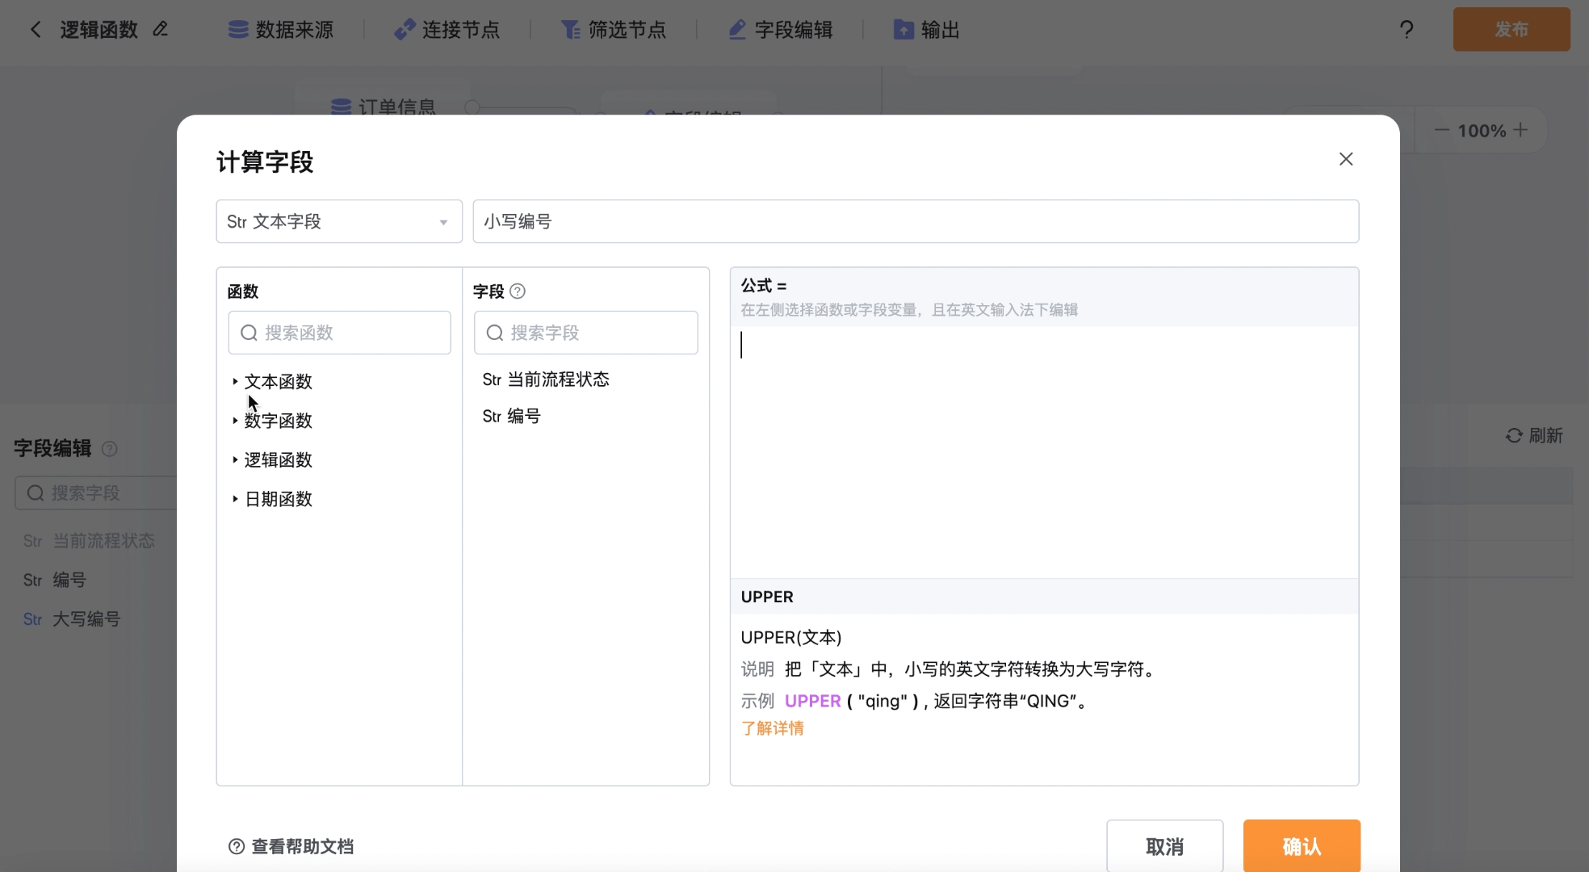Select the 连接节点 toolbar item
The height and width of the screenshot is (872, 1589).
coord(447,30)
